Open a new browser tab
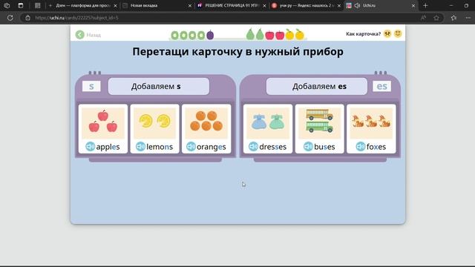The image size is (475, 267). (x=425, y=5)
